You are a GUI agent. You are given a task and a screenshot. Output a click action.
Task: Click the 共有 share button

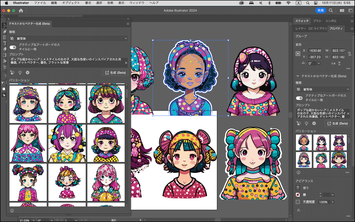tap(321, 10)
